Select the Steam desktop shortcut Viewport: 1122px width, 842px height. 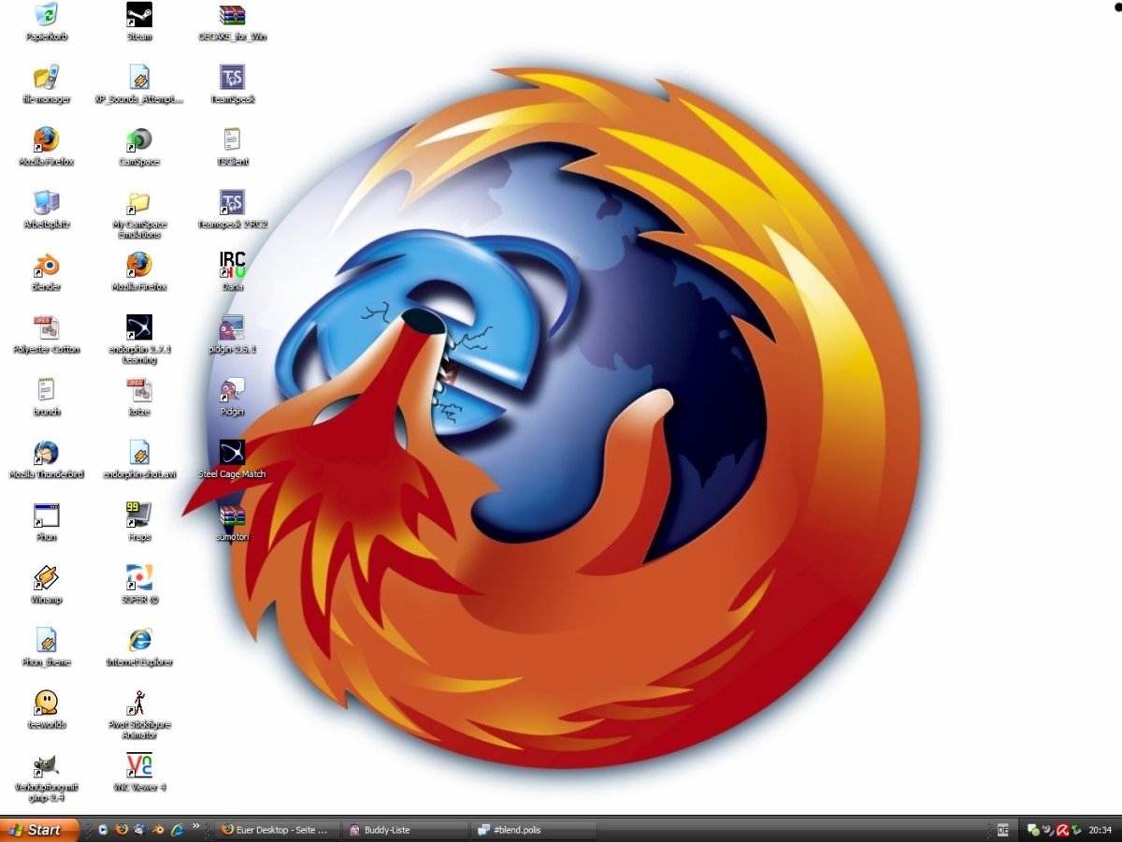[139, 16]
